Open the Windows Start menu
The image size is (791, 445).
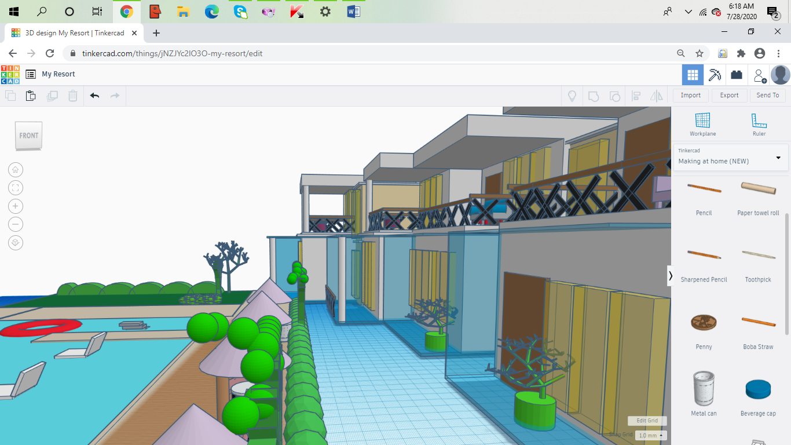pos(13,12)
